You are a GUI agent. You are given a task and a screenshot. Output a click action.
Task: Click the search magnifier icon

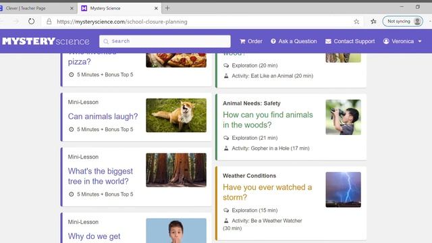tap(106, 41)
